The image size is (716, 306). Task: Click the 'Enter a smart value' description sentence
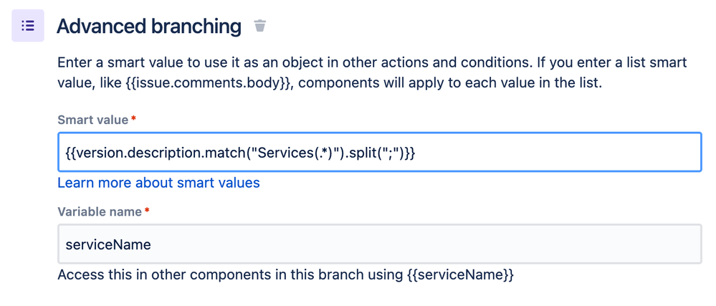[x=372, y=73]
